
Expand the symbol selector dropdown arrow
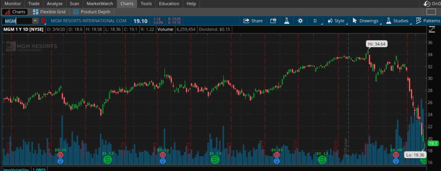click(35, 21)
